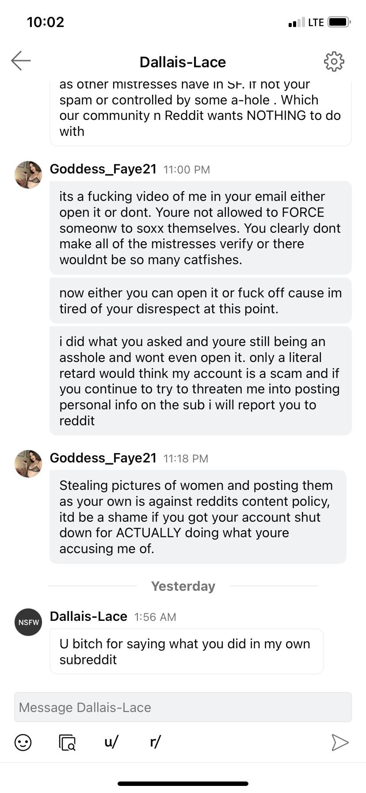The height and width of the screenshot is (793, 366).
Task: Open the GIF search tool
Action: (x=67, y=743)
